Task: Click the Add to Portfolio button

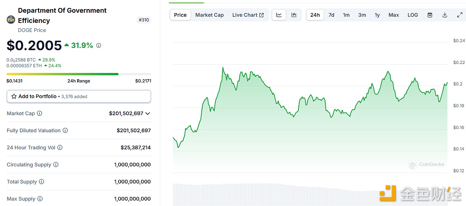Action: [79, 97]
